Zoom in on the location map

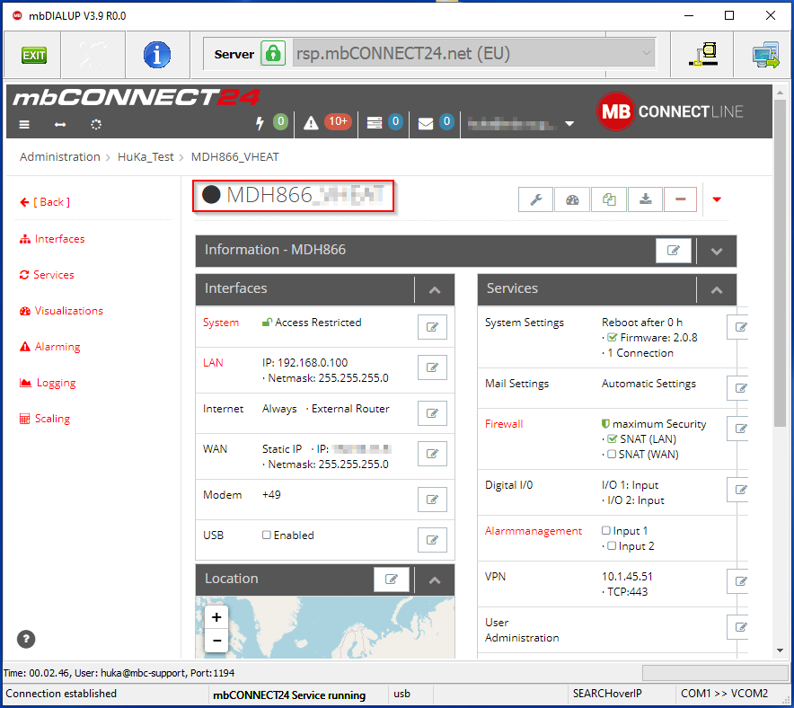pyautogui.click(x=216, y=617)
